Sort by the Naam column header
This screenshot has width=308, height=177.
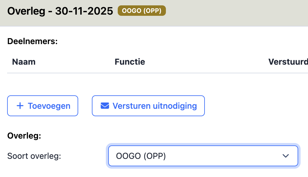(x=24, y=62)
